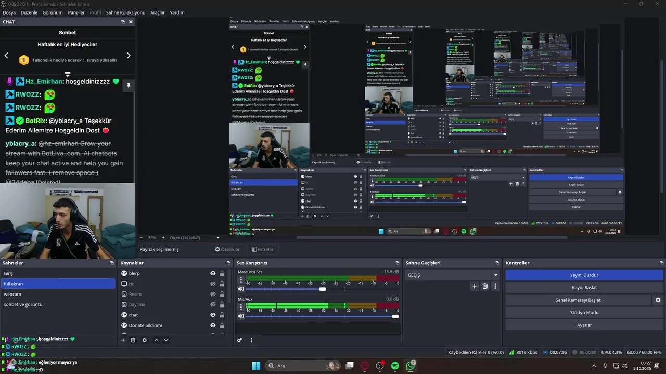Undock the Ses Karıştırıcı panel via its float icon
Image resolution: width=666 pixels, height=374 pixels.
point(398,263)
